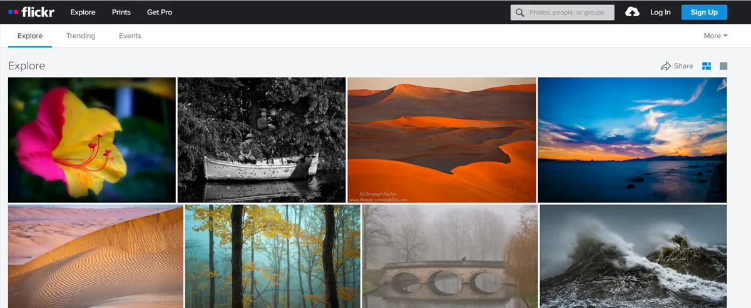Screen dimensions: 751x308
Task: Click the Share arrow icon
Action: (666, 66)
